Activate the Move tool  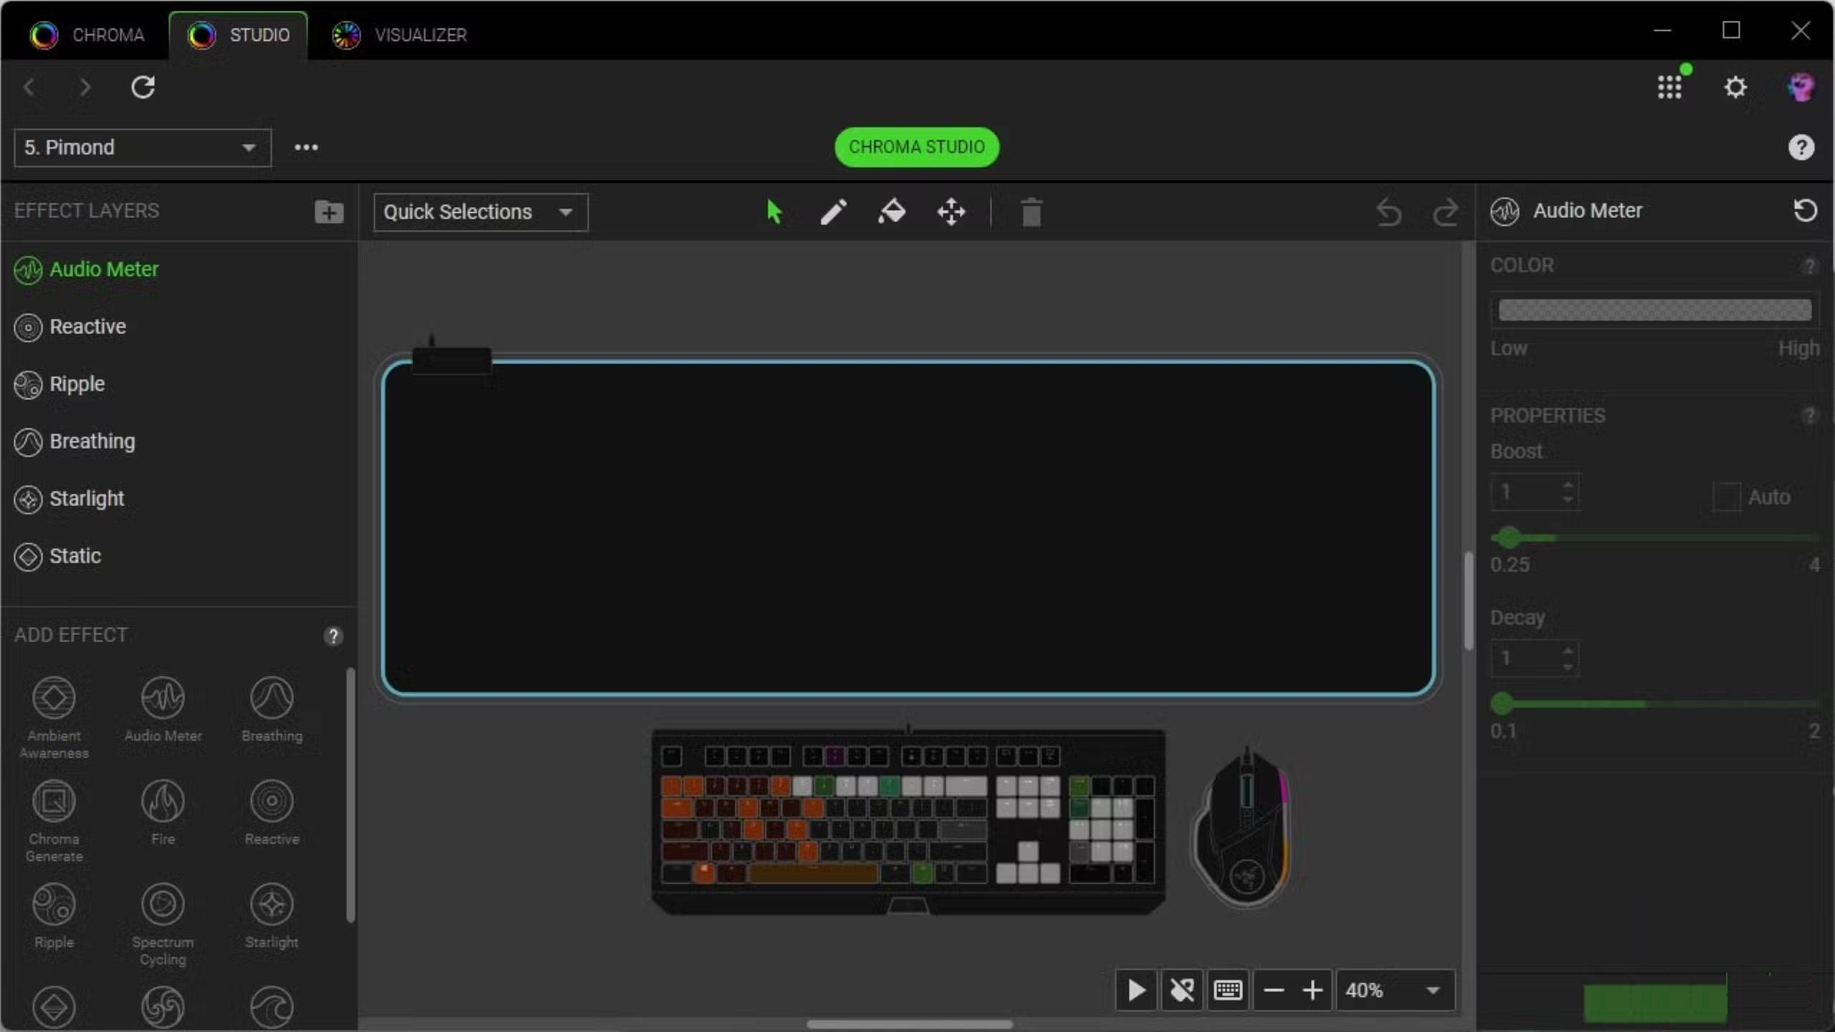(x=951, y=212)
